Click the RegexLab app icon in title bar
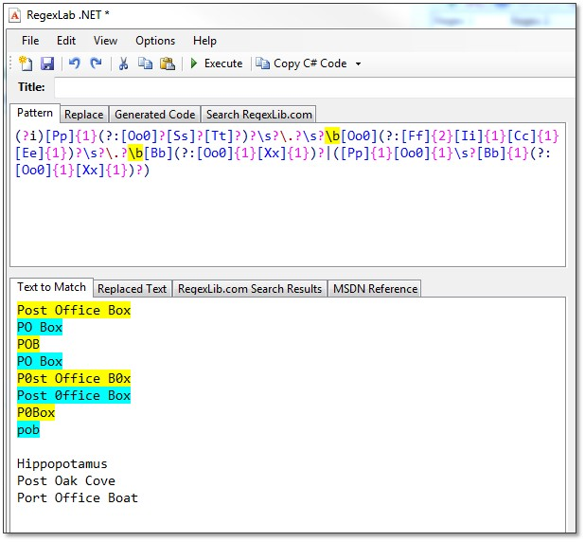Image resolution: width=585 pixels, height=542 pixels. [x=15, y=16]
